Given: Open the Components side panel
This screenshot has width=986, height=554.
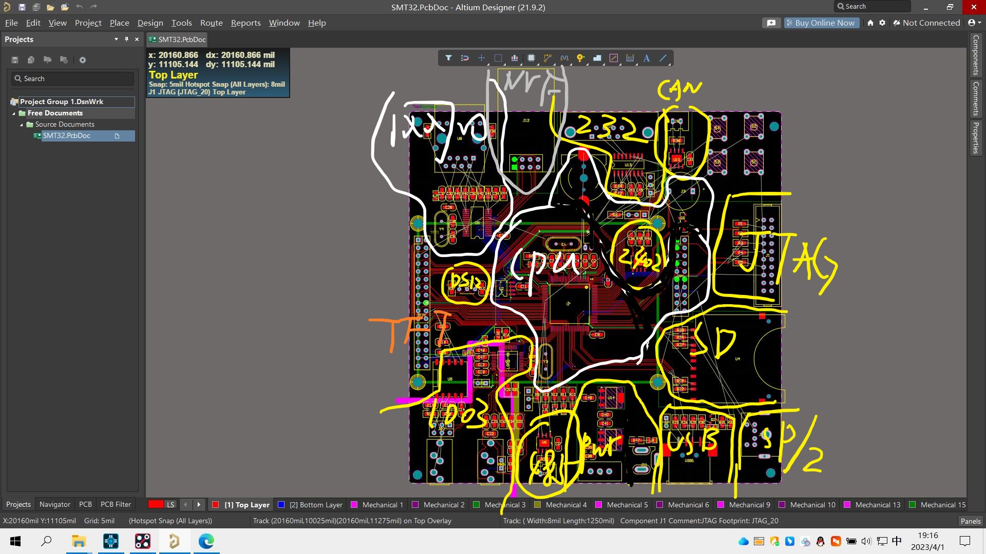Looking at the screenshot, I should (x=976, y=55).
